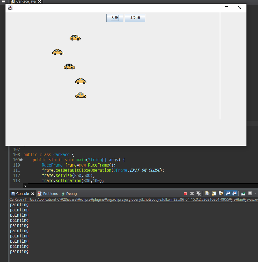Pin the console with the green pin icon
Image resolution: width=258 pixels, height=262 pixels.
point(243,193)
